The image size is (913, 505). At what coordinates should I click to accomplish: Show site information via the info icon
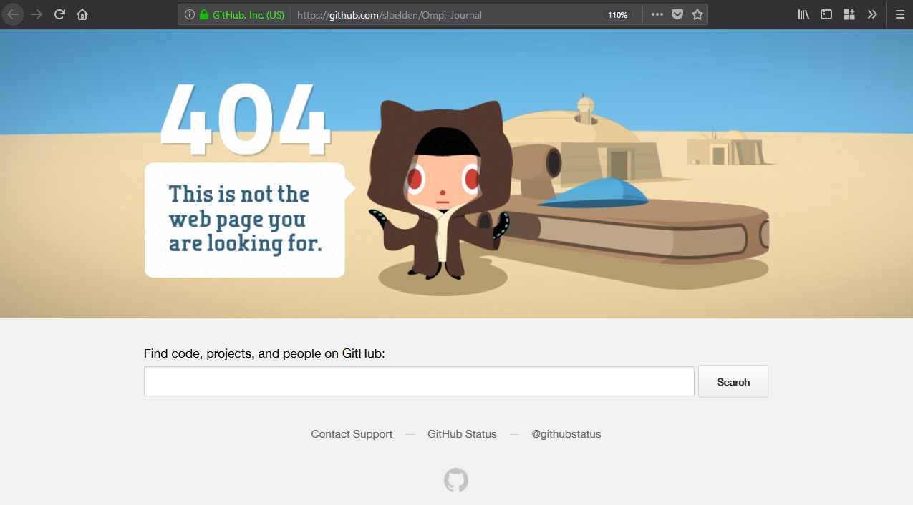tap(189, 14)
